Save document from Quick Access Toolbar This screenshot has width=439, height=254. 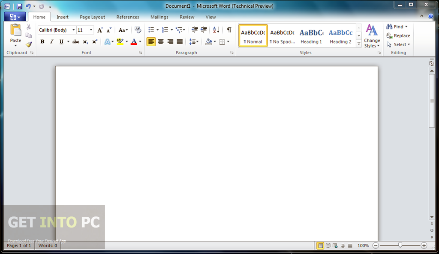(x=19, y=6)
